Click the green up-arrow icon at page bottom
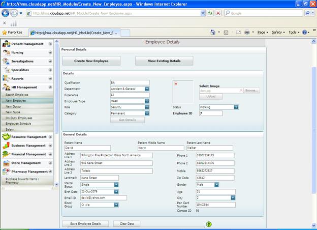The height and width of the screenshot is (230, 317). 209,224
